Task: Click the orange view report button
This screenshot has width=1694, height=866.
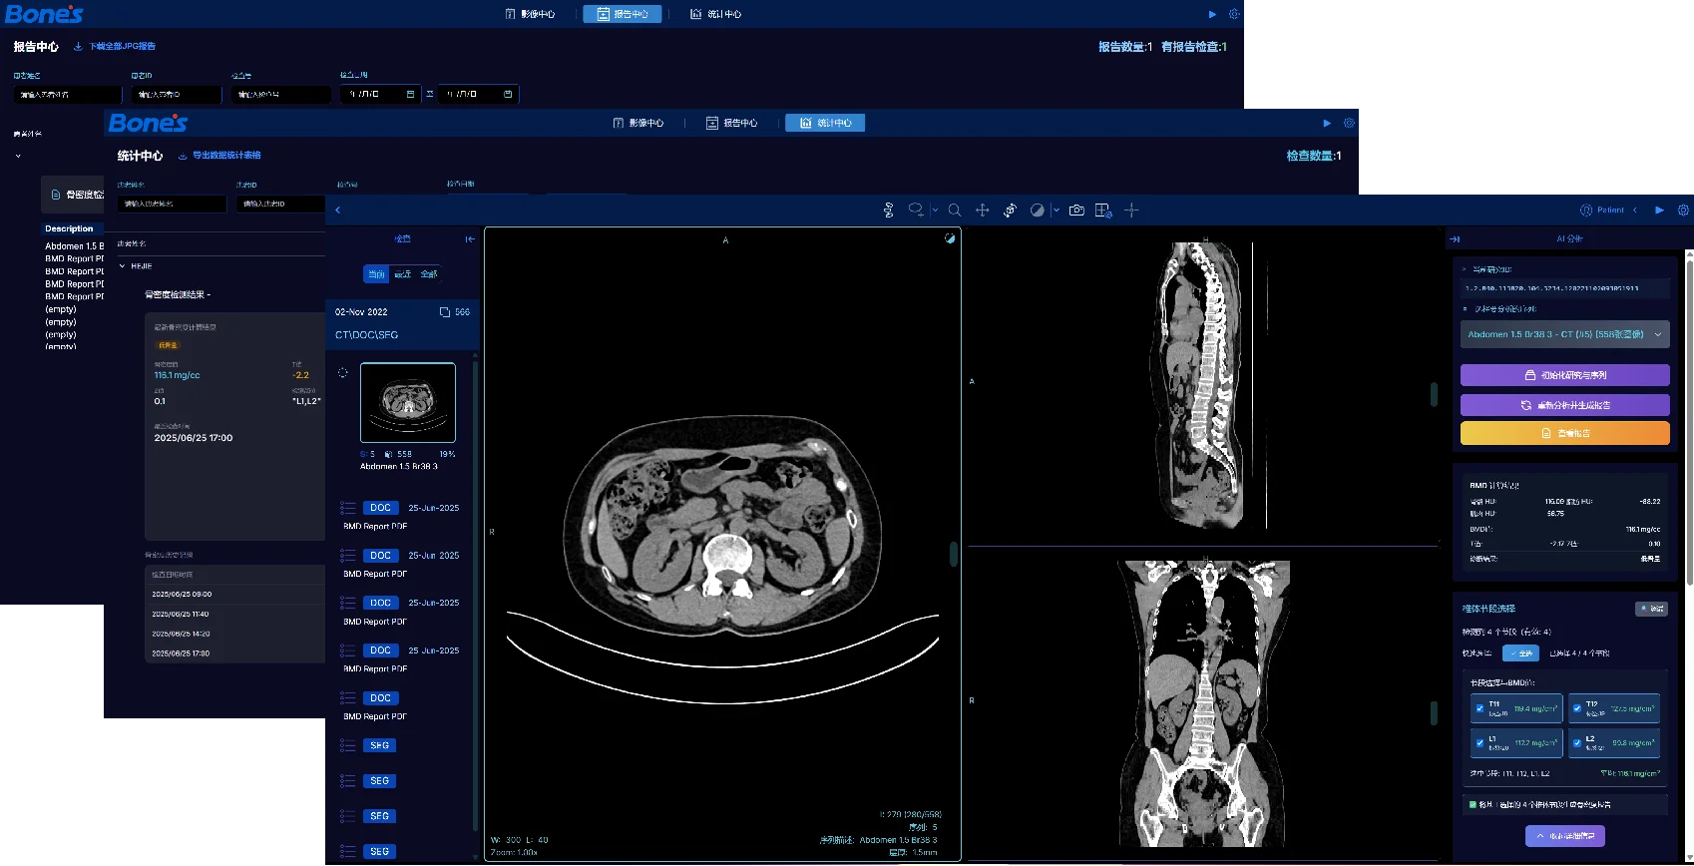Action: tap(1565, 433)
